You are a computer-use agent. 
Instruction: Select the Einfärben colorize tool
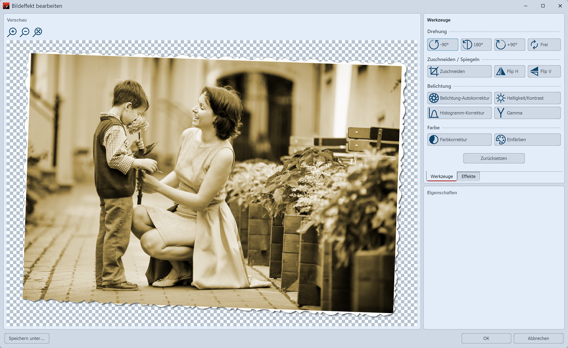coord(527,139)
